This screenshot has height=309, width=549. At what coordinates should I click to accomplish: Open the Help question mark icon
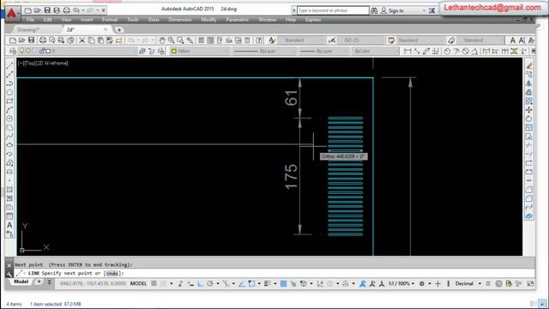point(259,40)
